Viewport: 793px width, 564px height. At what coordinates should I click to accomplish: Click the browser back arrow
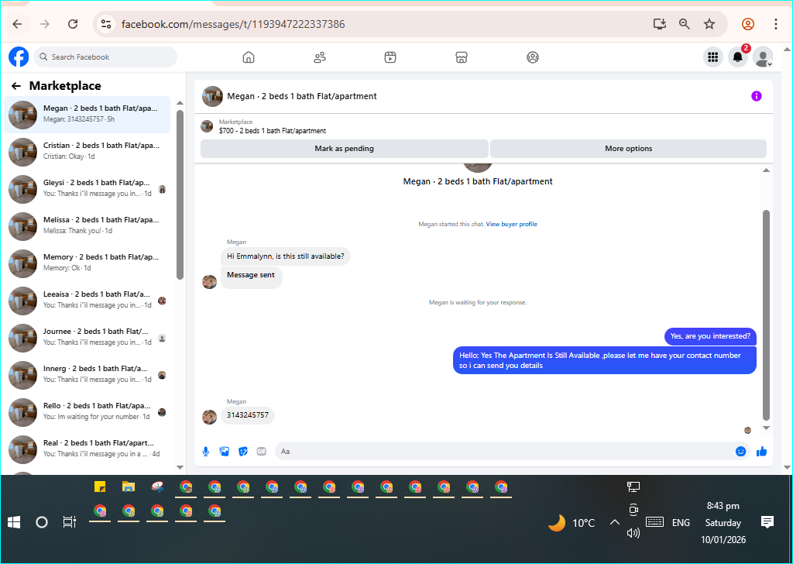pyautogui.click(x=17, y=24)
